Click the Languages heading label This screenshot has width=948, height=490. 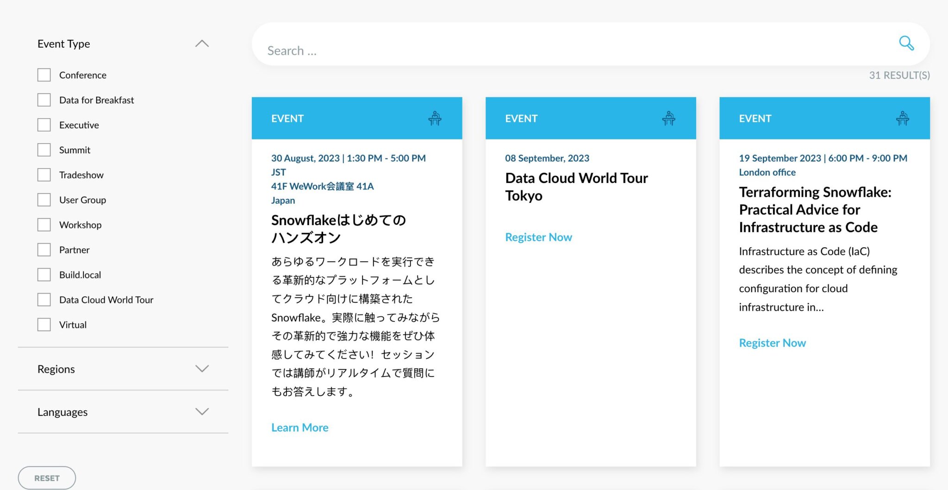tap(62, 412)
